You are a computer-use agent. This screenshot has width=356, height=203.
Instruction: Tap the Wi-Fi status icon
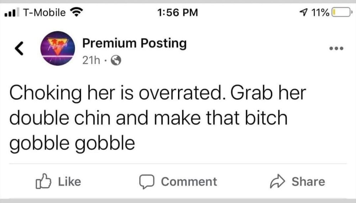pos(75,13)
